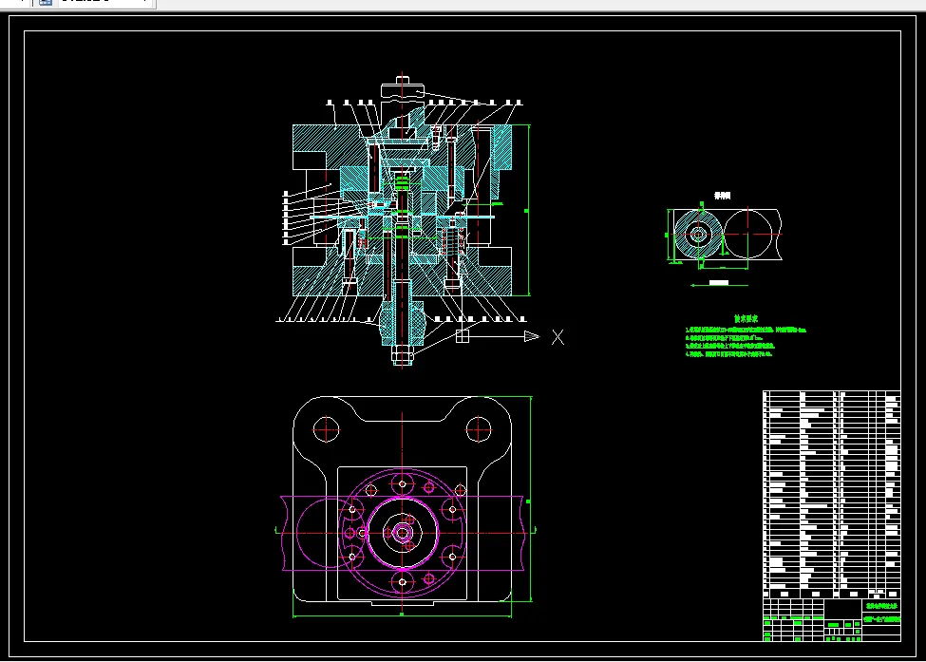The height and width of the screenshot is (662, 926).
Task: Click the central bore circle in the plan view
Action: pyautogui.click(x=402, y=533)
